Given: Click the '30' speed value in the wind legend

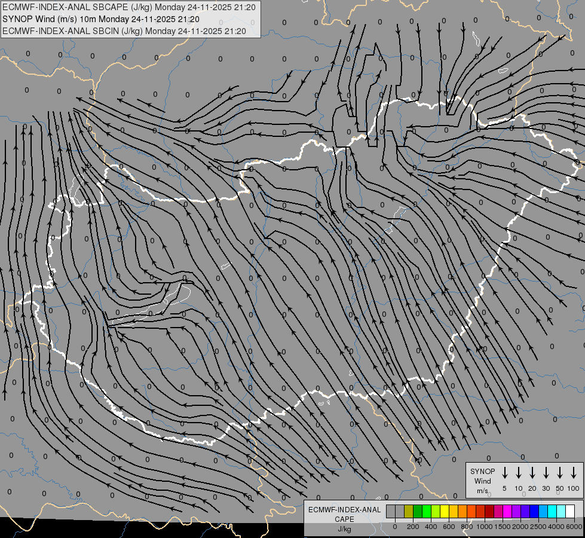Looking at the screenshot, I should 546,488.
